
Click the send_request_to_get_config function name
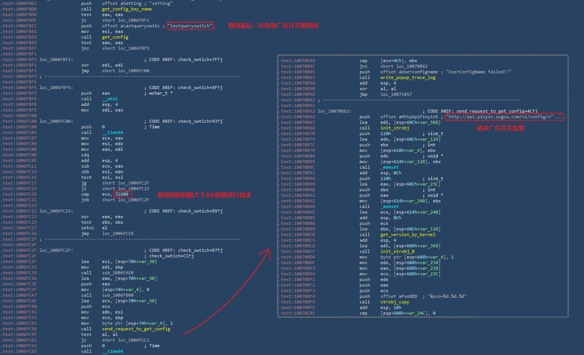tap(136, 329)
